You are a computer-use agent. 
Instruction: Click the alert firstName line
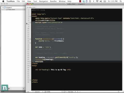click(51, 41)
